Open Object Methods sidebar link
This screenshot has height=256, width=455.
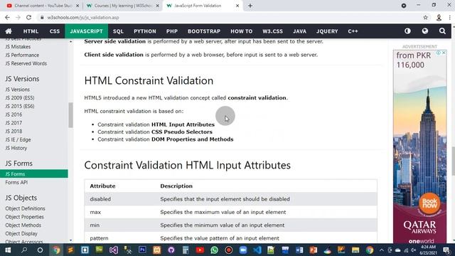23,225
